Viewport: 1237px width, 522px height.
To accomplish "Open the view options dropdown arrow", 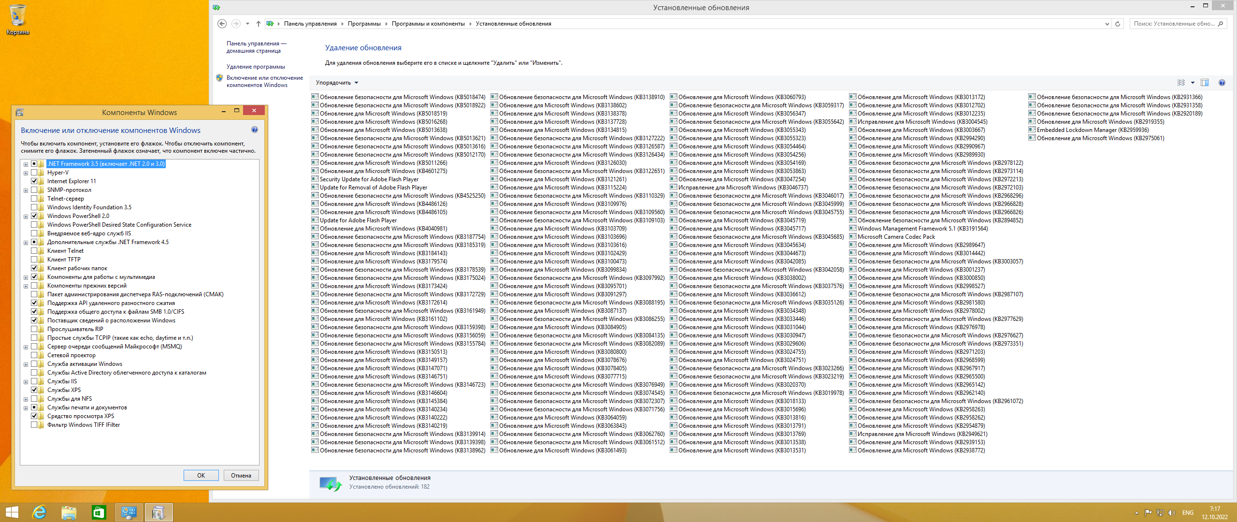I will click(x=1193, y=83).
